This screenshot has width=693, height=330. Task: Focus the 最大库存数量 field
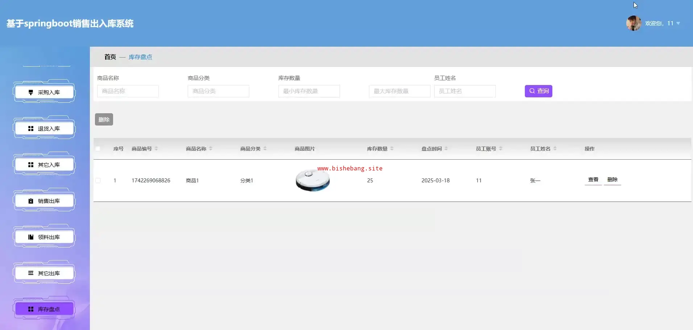tap(400, 91)
